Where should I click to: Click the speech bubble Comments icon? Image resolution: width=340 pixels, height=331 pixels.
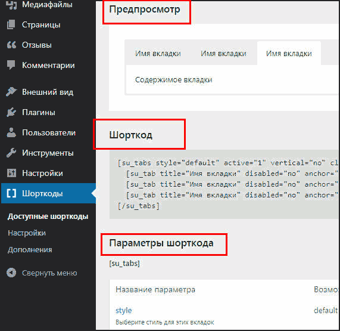click(x=11, y=65)
